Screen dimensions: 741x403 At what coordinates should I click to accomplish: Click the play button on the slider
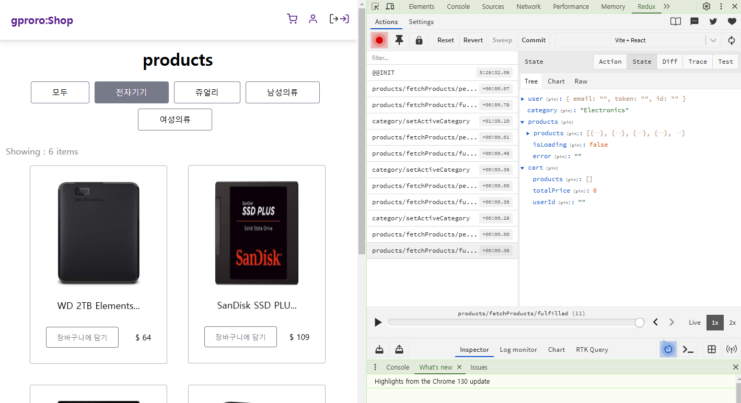[378, 322]
